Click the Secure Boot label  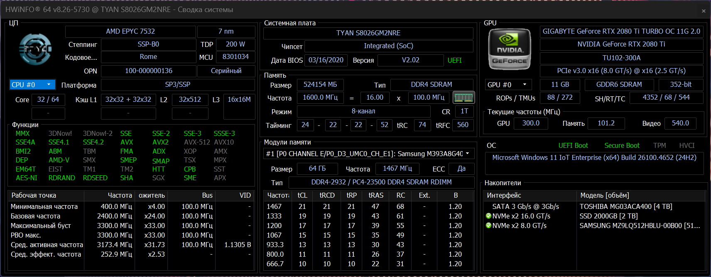(x=622, y=146)
